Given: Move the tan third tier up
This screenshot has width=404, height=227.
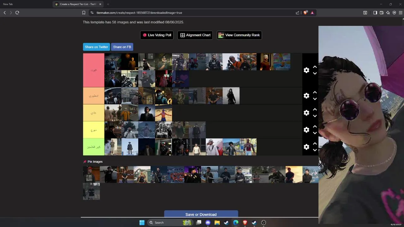Looking at the screenshot, I should (315, 109).
